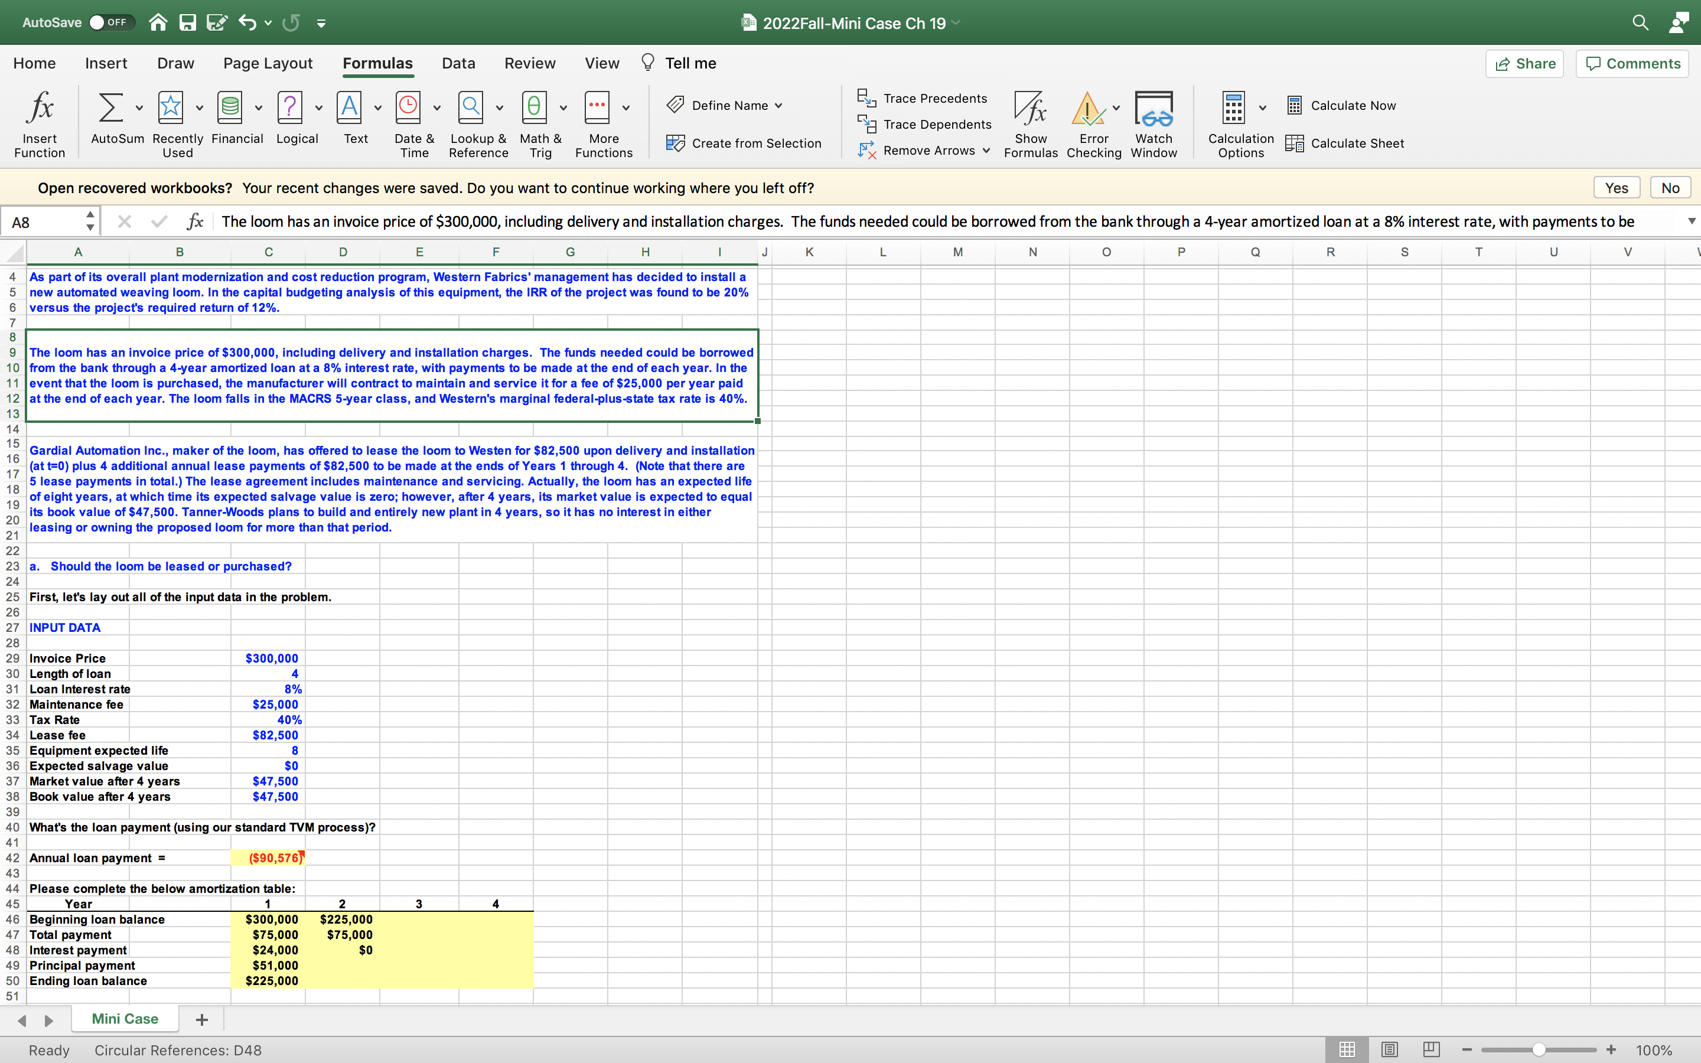Open the Data tab

(458, 63)
